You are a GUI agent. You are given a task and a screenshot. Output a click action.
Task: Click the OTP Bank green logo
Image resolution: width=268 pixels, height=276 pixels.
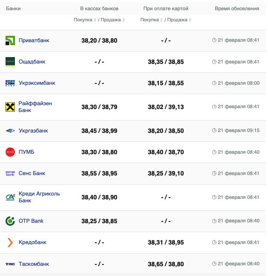[x=10, y=221]
